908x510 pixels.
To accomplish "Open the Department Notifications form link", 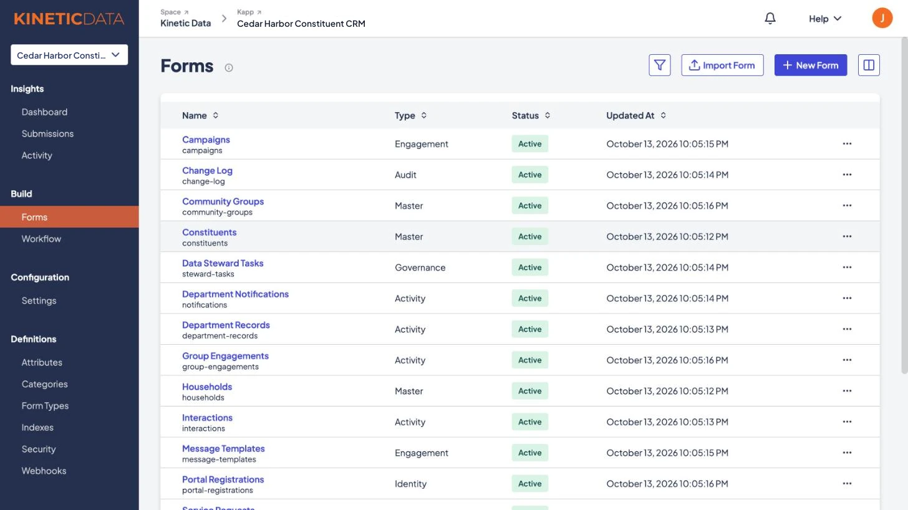I will click(x=235, y=294).
